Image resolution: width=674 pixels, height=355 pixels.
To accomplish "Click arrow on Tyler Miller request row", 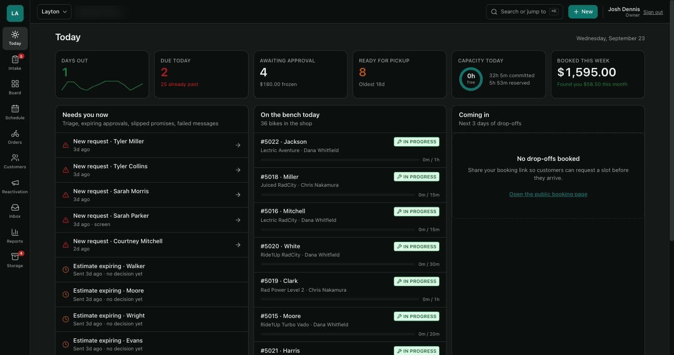I will click(238, 145).
